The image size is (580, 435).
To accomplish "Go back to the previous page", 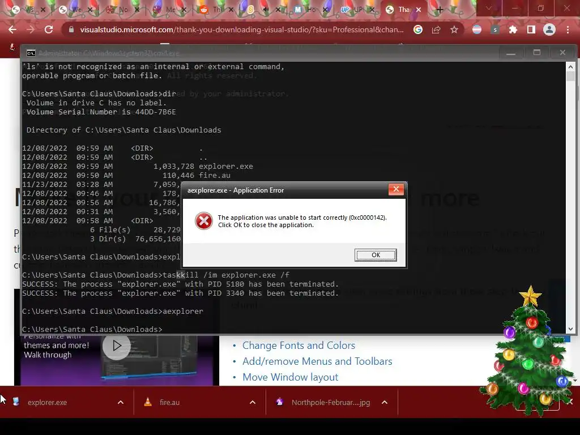I will (12, 29).
